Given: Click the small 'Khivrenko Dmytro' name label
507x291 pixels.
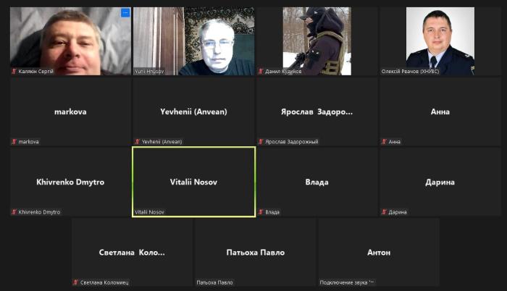Looking at the screenshot, I should pos(39,212).
